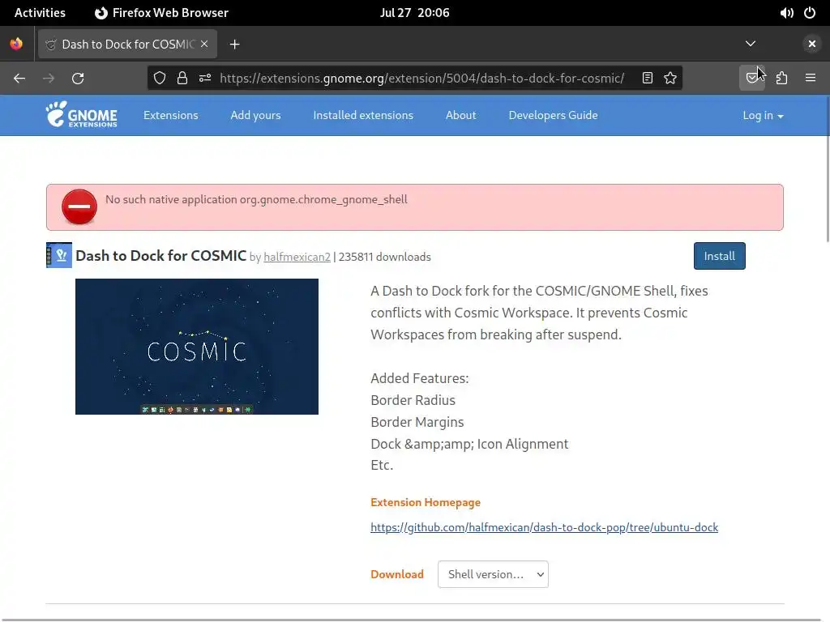830x622 pixels.
Task: Open the power menu icon
Action: click(x=810, y=13)
